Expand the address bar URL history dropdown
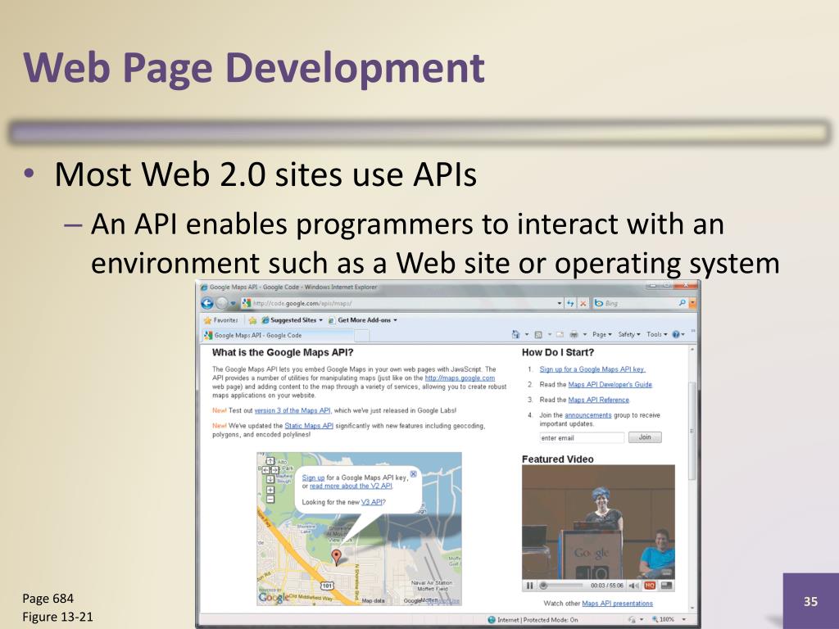 tap(559, 303)
